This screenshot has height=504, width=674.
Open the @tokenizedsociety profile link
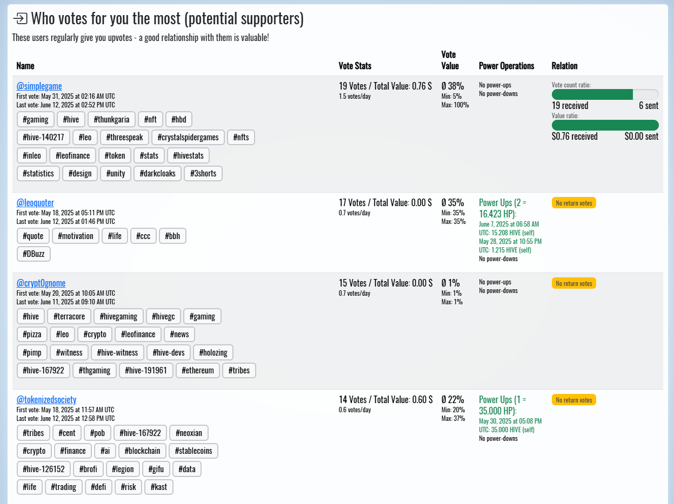(46, 399)
